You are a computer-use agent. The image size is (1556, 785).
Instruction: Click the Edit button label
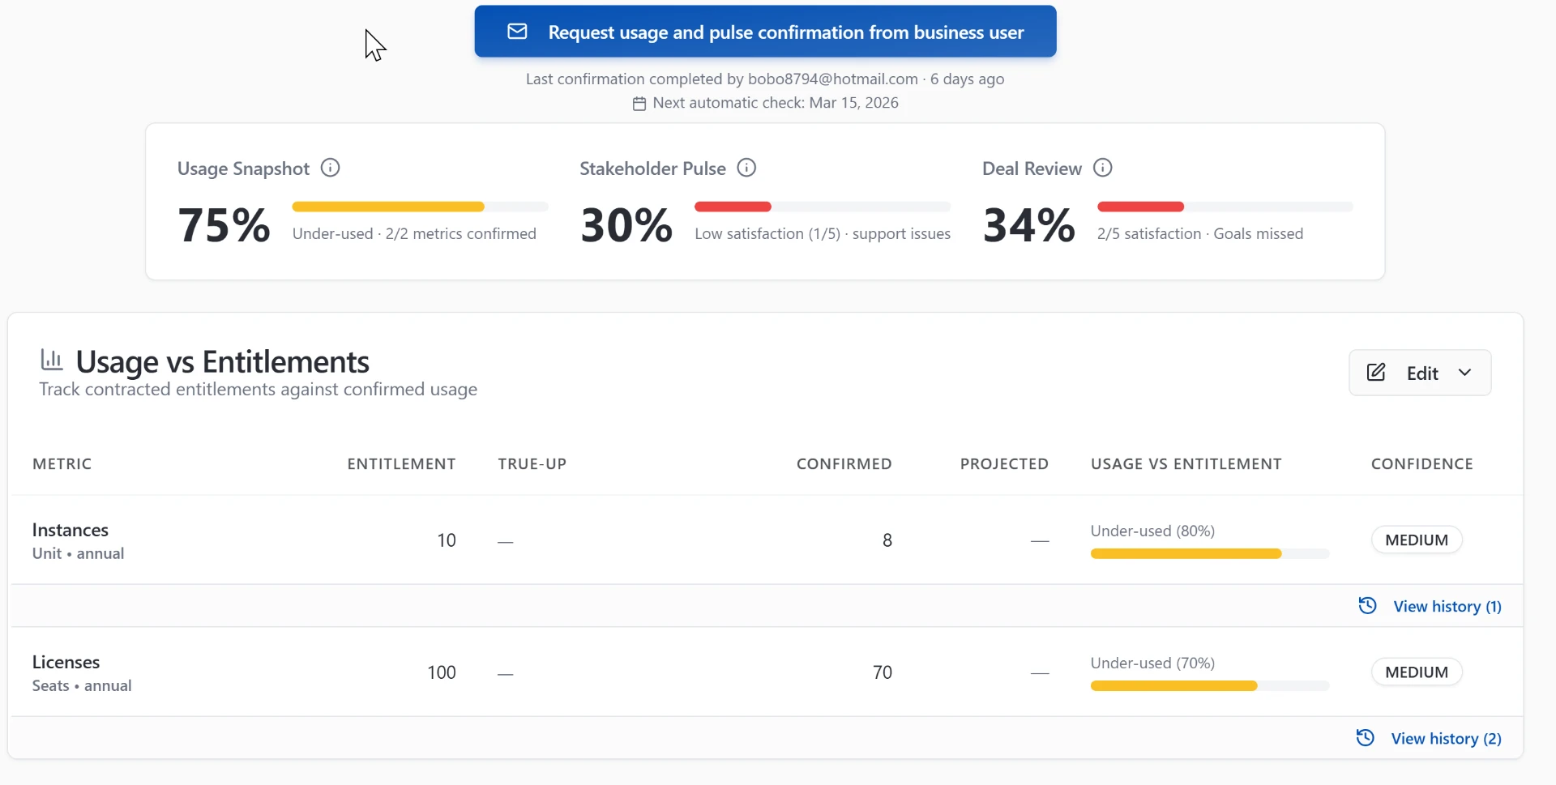(1422, 373)
